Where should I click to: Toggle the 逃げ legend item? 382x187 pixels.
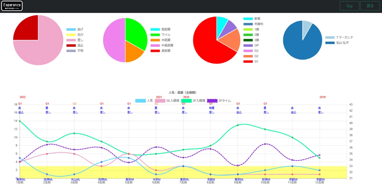point(75,29)
